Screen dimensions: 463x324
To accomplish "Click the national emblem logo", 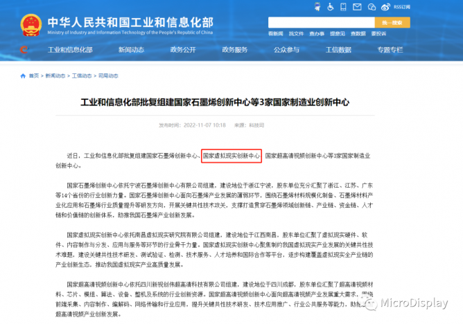I will [x=27, y=21].
